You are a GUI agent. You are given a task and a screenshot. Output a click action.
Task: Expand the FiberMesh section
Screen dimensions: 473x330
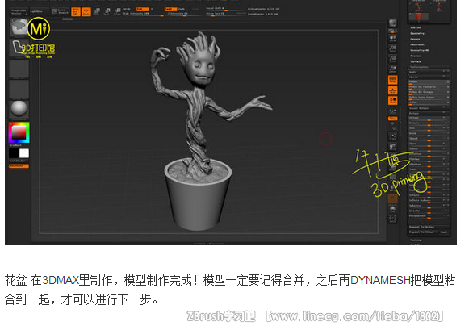417,44
